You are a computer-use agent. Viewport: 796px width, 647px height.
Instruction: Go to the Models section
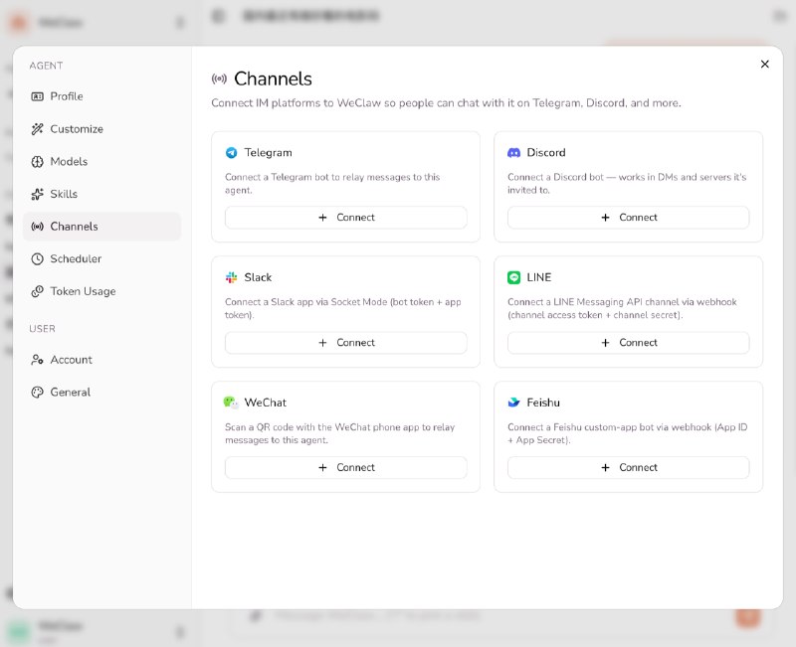(x=101, y=161)
